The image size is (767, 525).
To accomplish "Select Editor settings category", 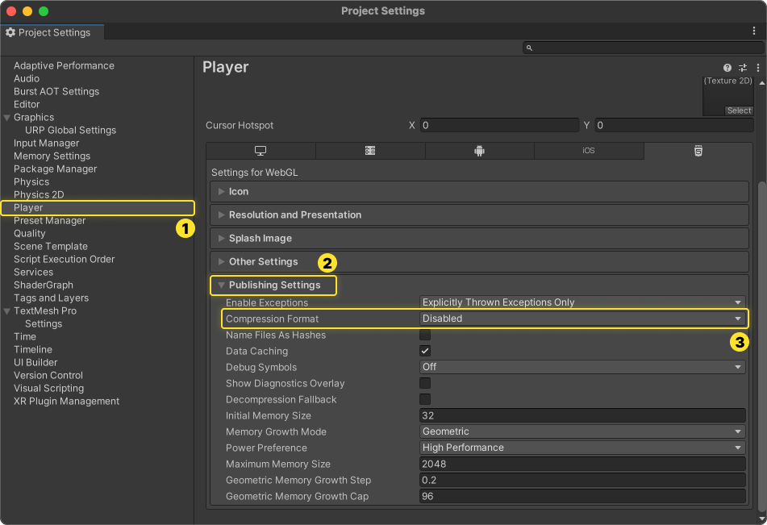I will pyautogui.click(x=27, y=104).
